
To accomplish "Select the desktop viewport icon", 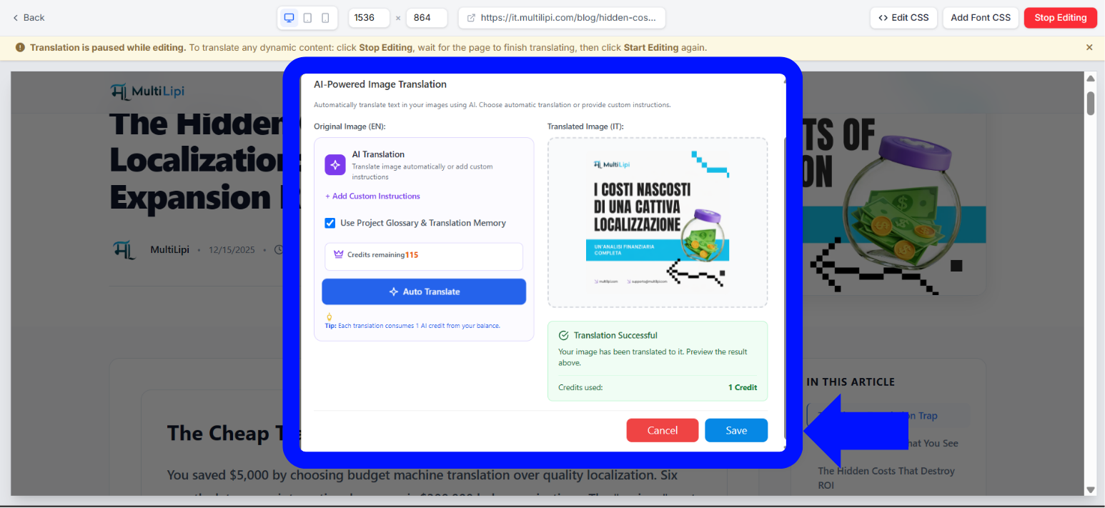I will click(x=289, y=18).
